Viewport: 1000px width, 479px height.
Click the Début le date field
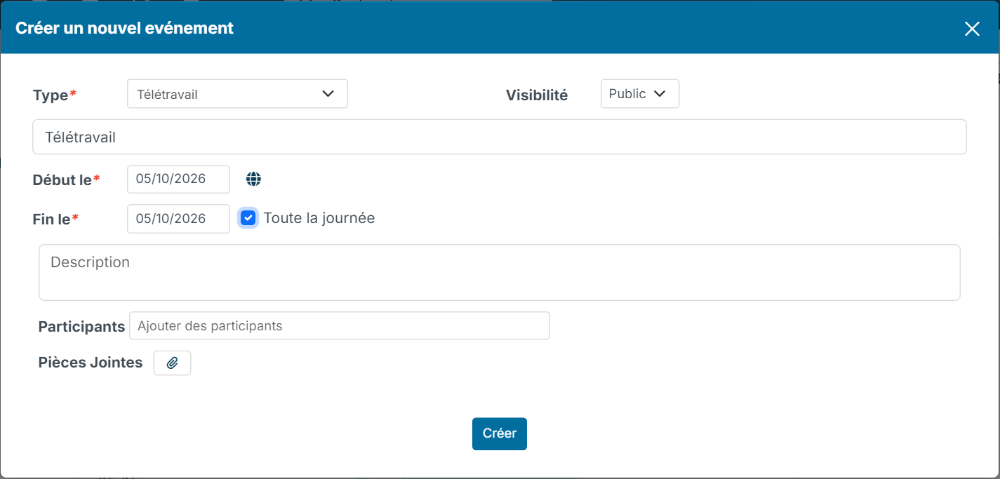[178, 179]
